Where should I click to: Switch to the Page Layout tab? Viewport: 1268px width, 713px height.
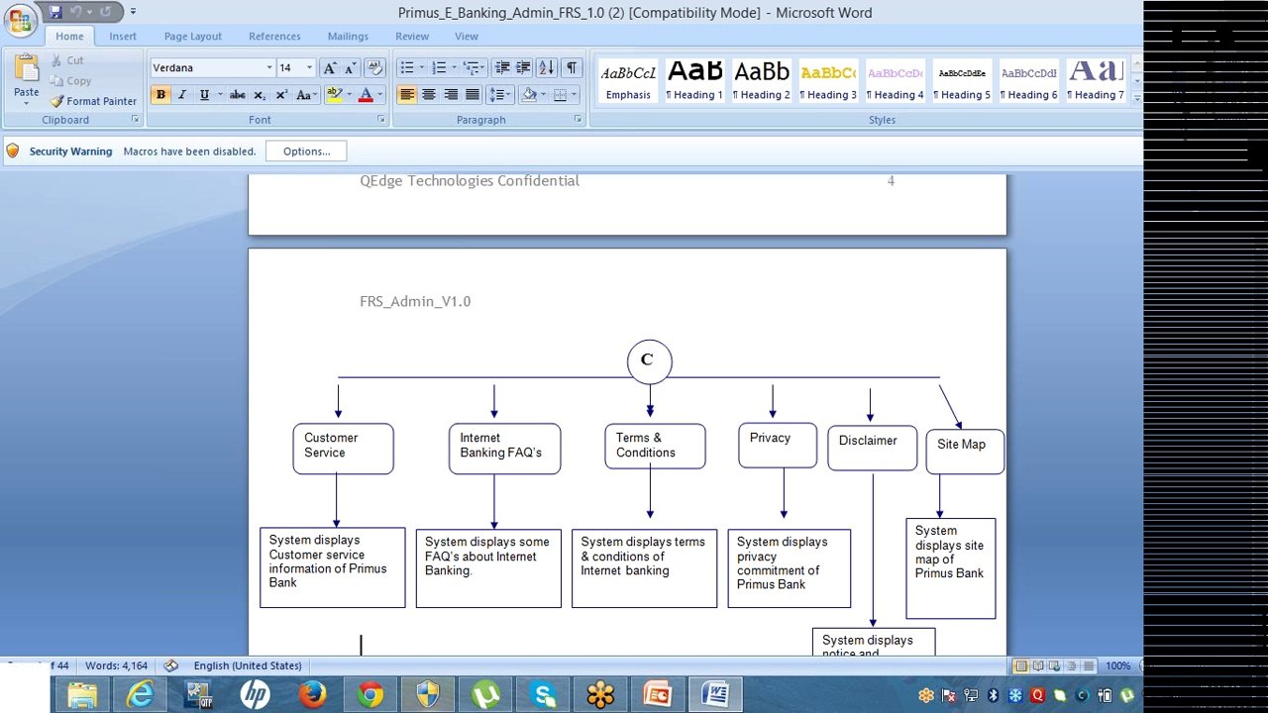193,36
